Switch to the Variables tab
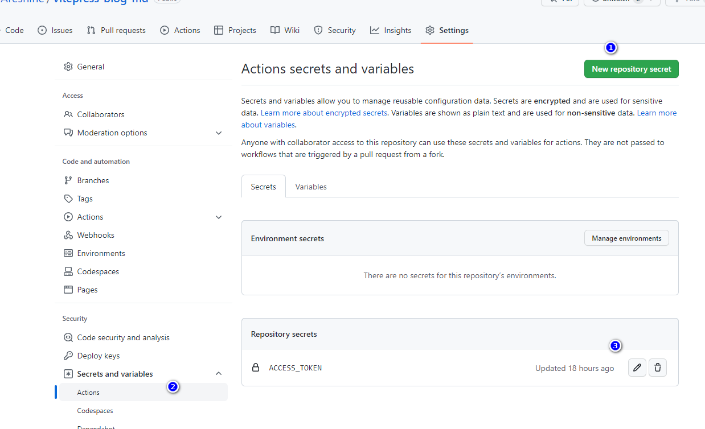Screen dimensions: 705x429 coord(311,187)
